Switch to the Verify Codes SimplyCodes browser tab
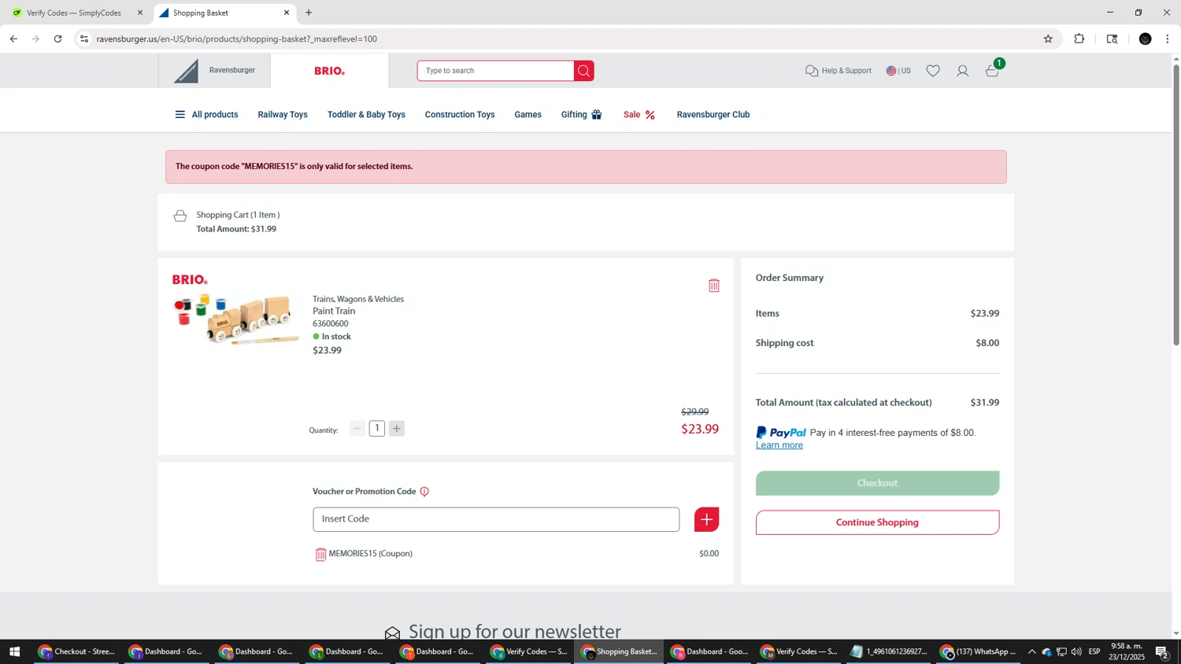Viewport: 1181px width, 664px height. coord(74,13)
